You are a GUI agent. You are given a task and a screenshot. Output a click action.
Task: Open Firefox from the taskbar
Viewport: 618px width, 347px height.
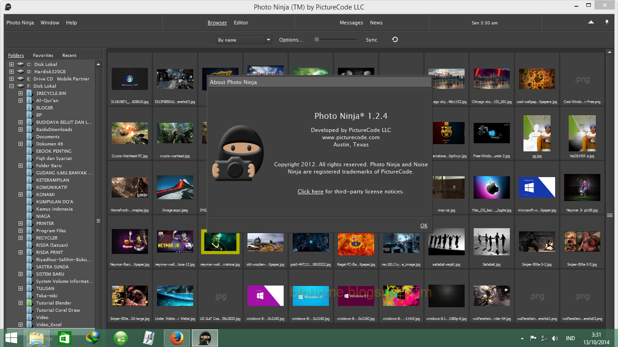177,338
